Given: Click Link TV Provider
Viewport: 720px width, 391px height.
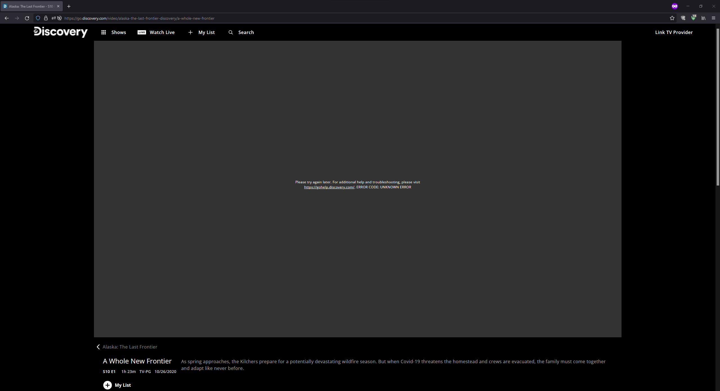Looking at the screenshot, I should tap(674, 32).
